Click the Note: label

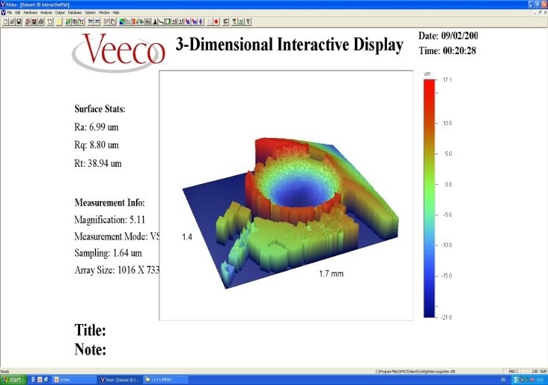(90, 349)
